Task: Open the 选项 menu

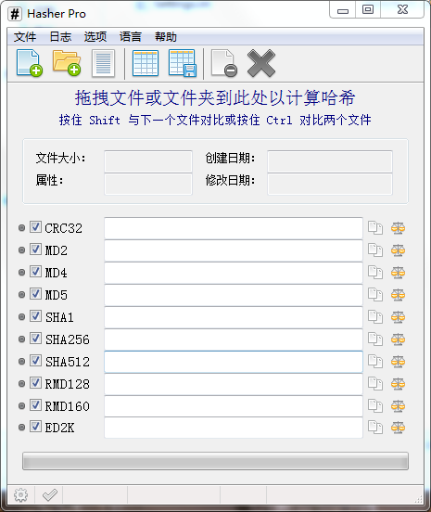Action: [x=95, y=37]
